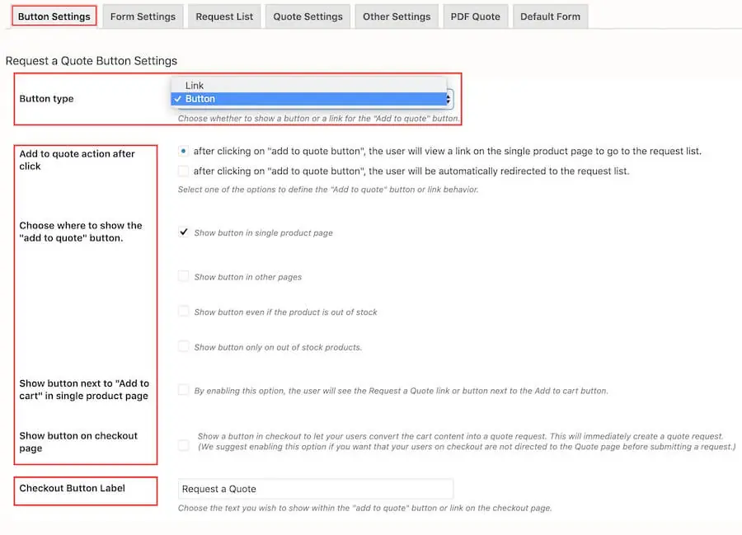
Task: Enable button next to Add to cart checkbox
Action: tap(183, 390)
